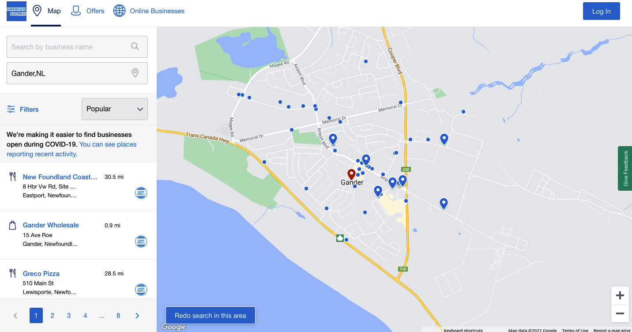Go to results page 3
The image size is (632, 332).
tap(69, 316)
